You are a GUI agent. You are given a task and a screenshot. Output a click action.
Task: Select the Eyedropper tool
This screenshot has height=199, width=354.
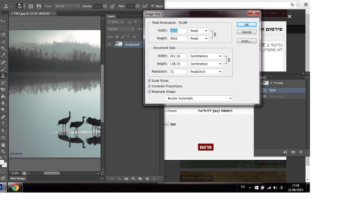pos(3,55)
